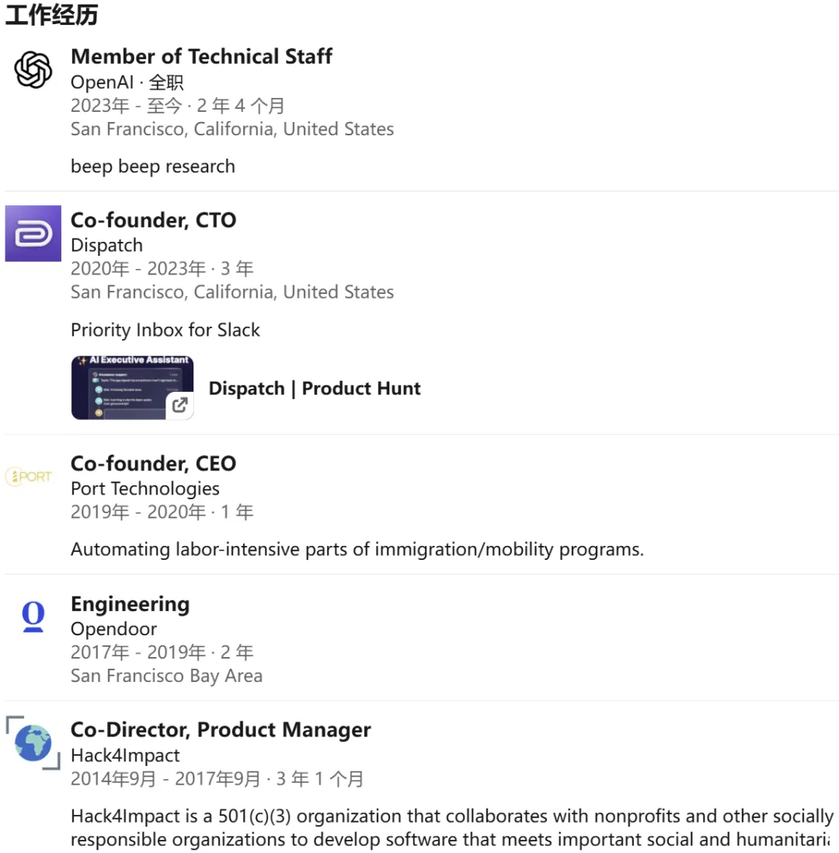Open the OpenAI company name

tap(103, 82)
